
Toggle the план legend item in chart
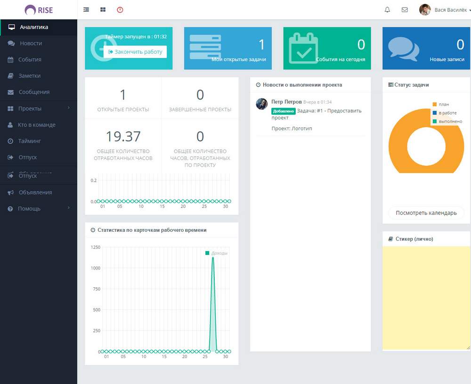pos(443,104)
